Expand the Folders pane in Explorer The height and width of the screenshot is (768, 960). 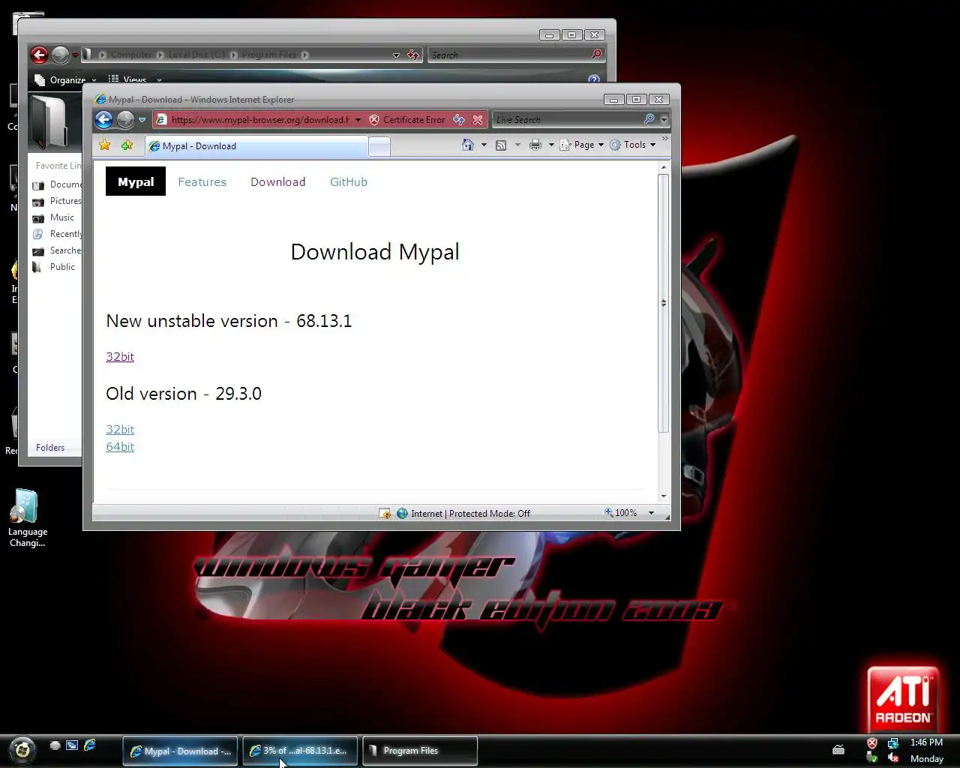(50, 448)
